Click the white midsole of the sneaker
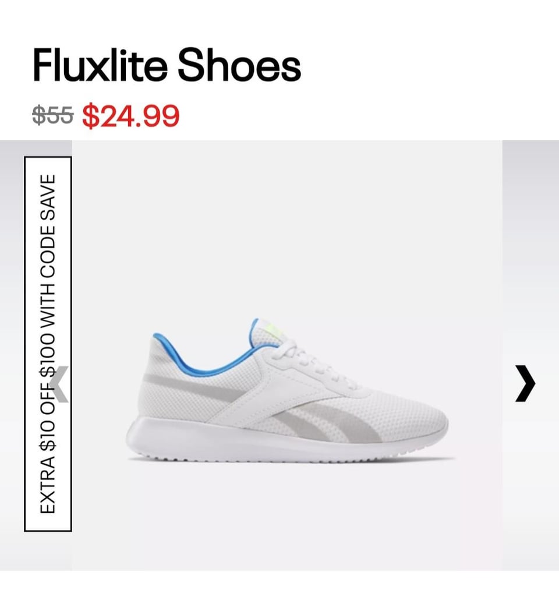The width and height of the screenshot is (559, 597). click(x=266, y=441)
